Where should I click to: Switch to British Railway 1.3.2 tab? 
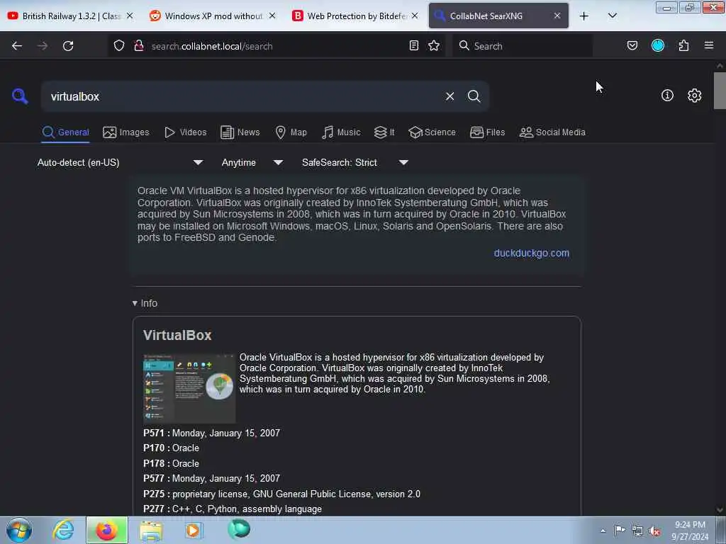pyautogui.click(x=71, y=16)
